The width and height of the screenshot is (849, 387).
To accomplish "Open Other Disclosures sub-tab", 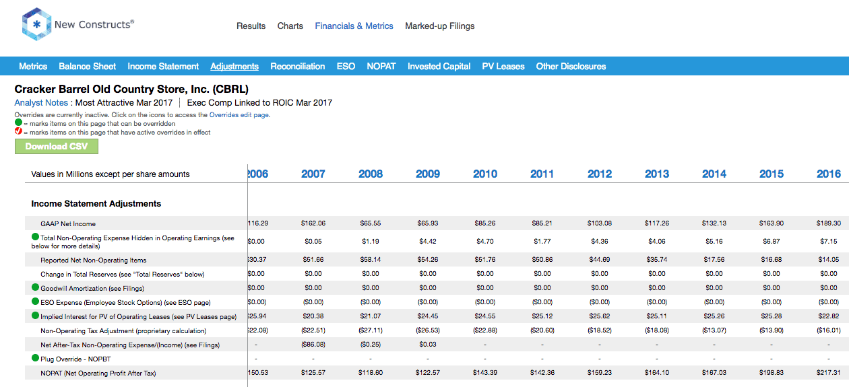I will click(x=571, y=66).
